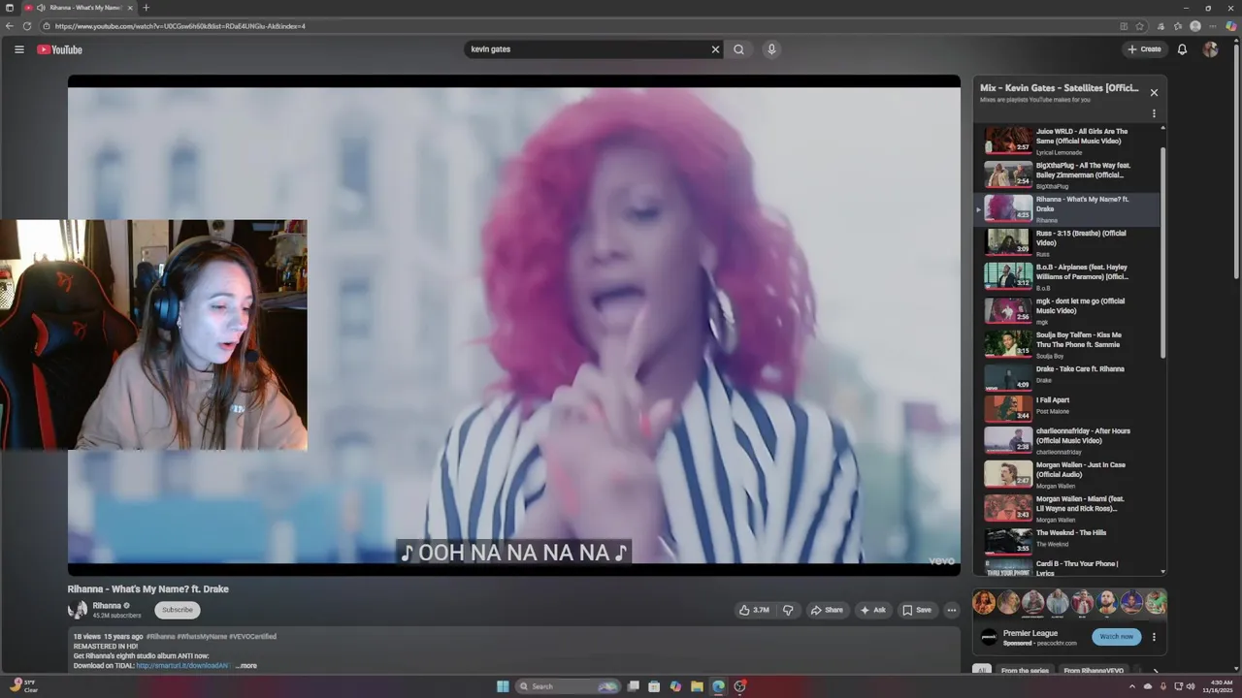Image resolution: width=1242 pixels, height=698 pixels.
Task: Open the Edge profile avatar
Action: point(1195,26)
